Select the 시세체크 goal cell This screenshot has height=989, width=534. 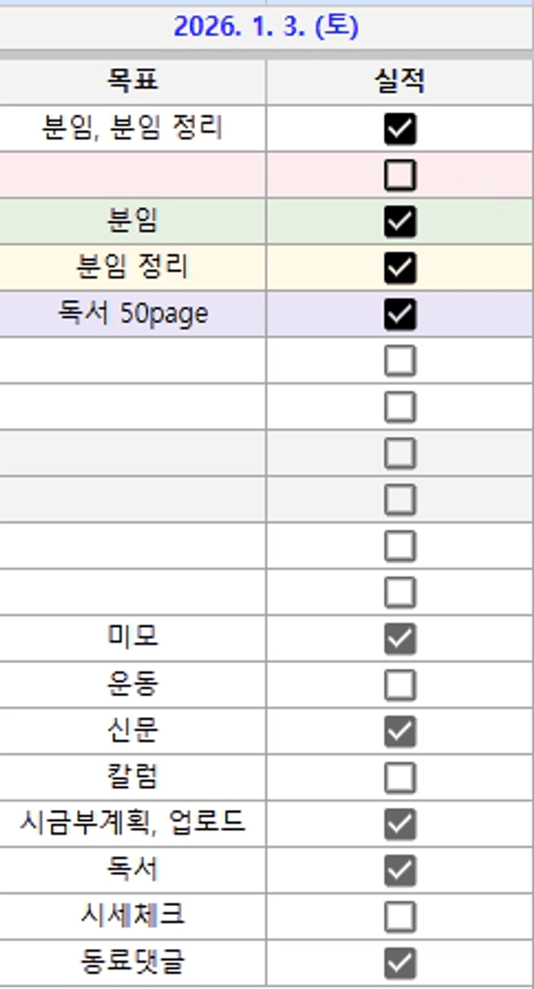[132, 917]
